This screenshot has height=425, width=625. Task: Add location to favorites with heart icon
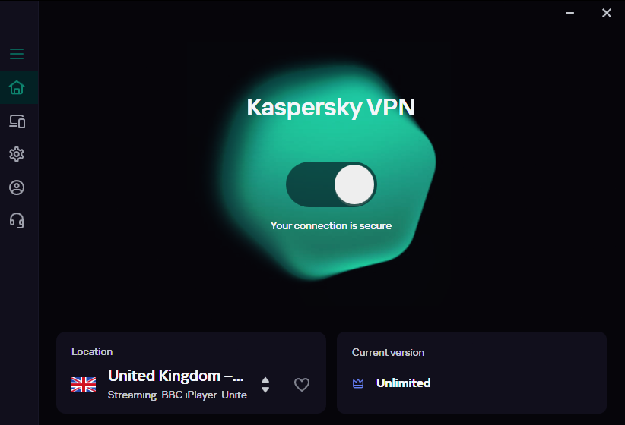(302, 385)
